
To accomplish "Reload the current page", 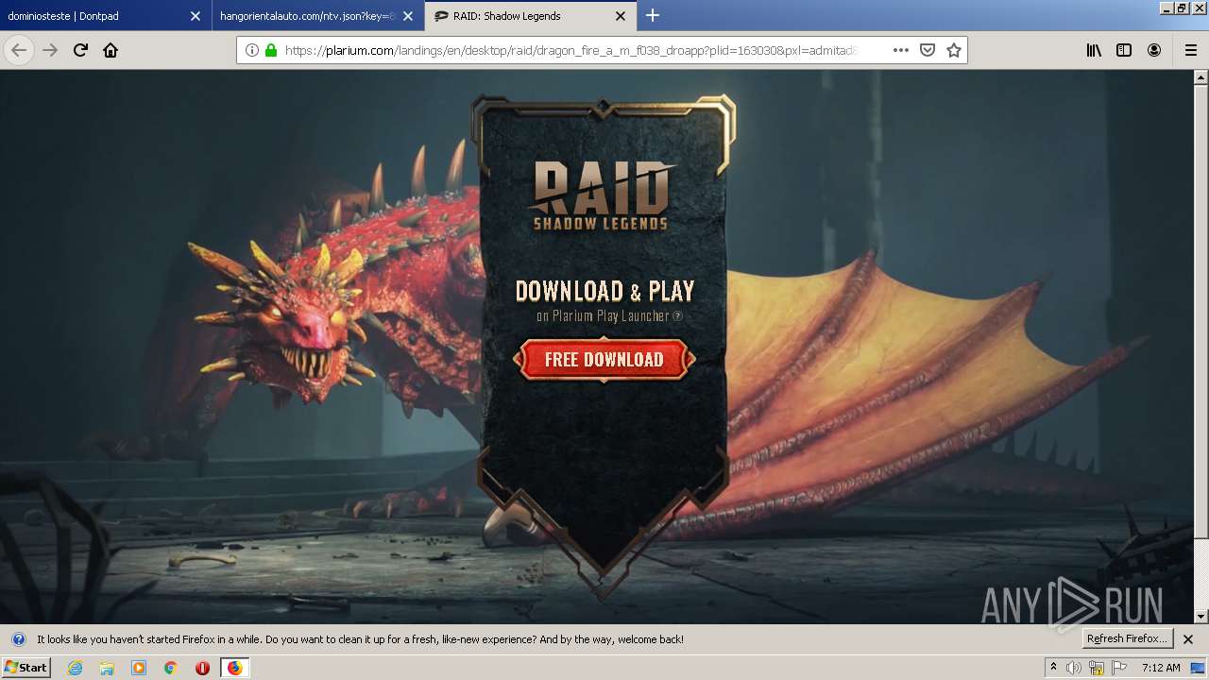I will (x=80, y=50).
